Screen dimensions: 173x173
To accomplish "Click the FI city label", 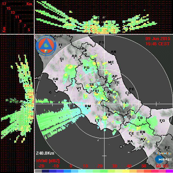I will (61, 45).
